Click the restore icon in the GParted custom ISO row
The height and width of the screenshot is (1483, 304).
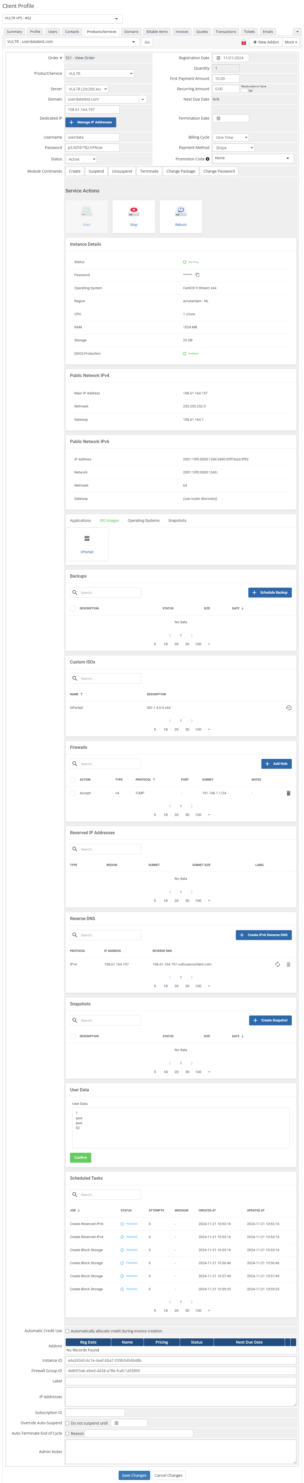click(x=289, y=708)
